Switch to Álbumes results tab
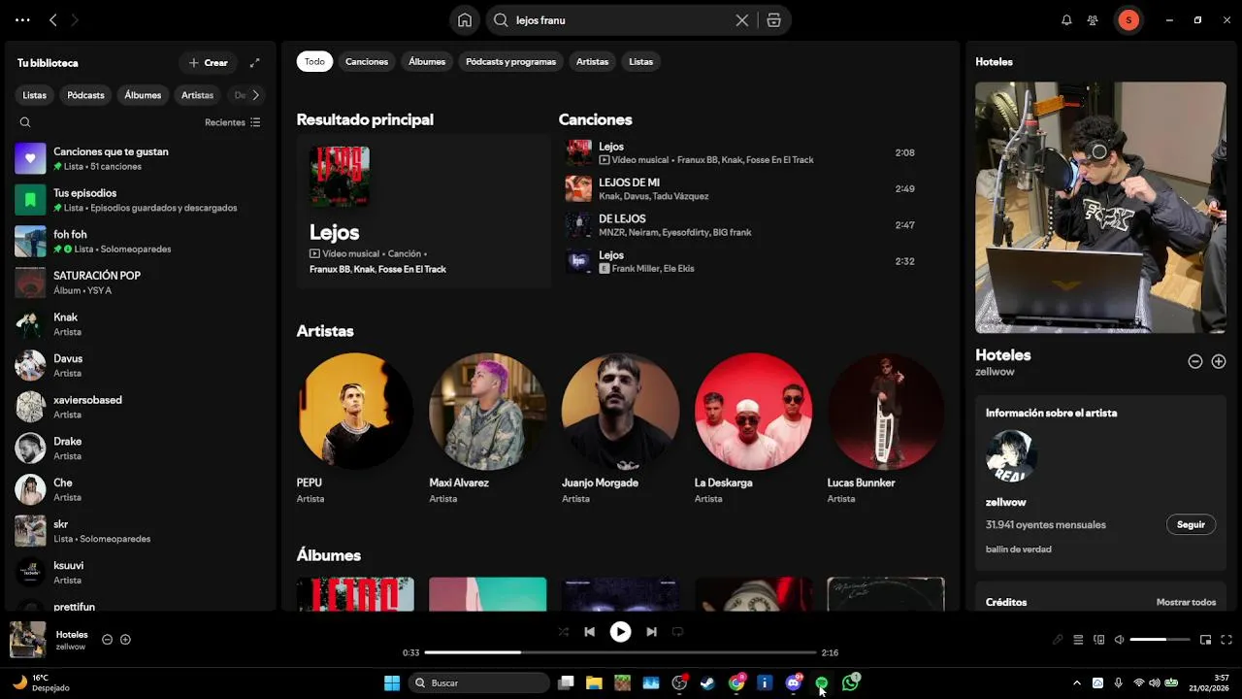Viewport: 1242px width, 699px height. coord(427,61)
